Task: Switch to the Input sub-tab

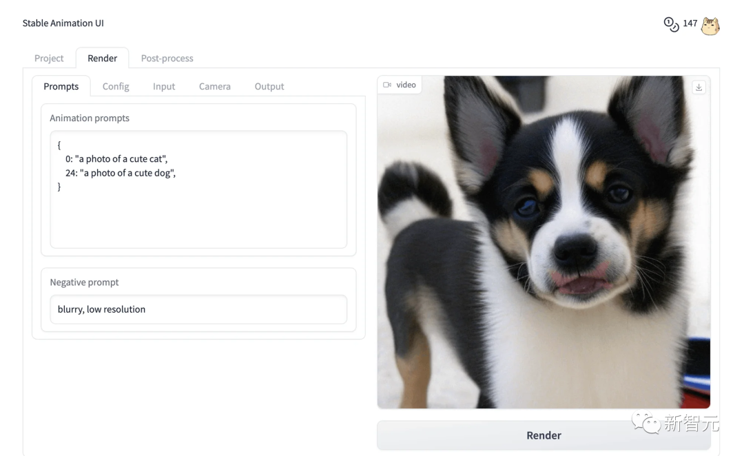Action: pos(164,86)
